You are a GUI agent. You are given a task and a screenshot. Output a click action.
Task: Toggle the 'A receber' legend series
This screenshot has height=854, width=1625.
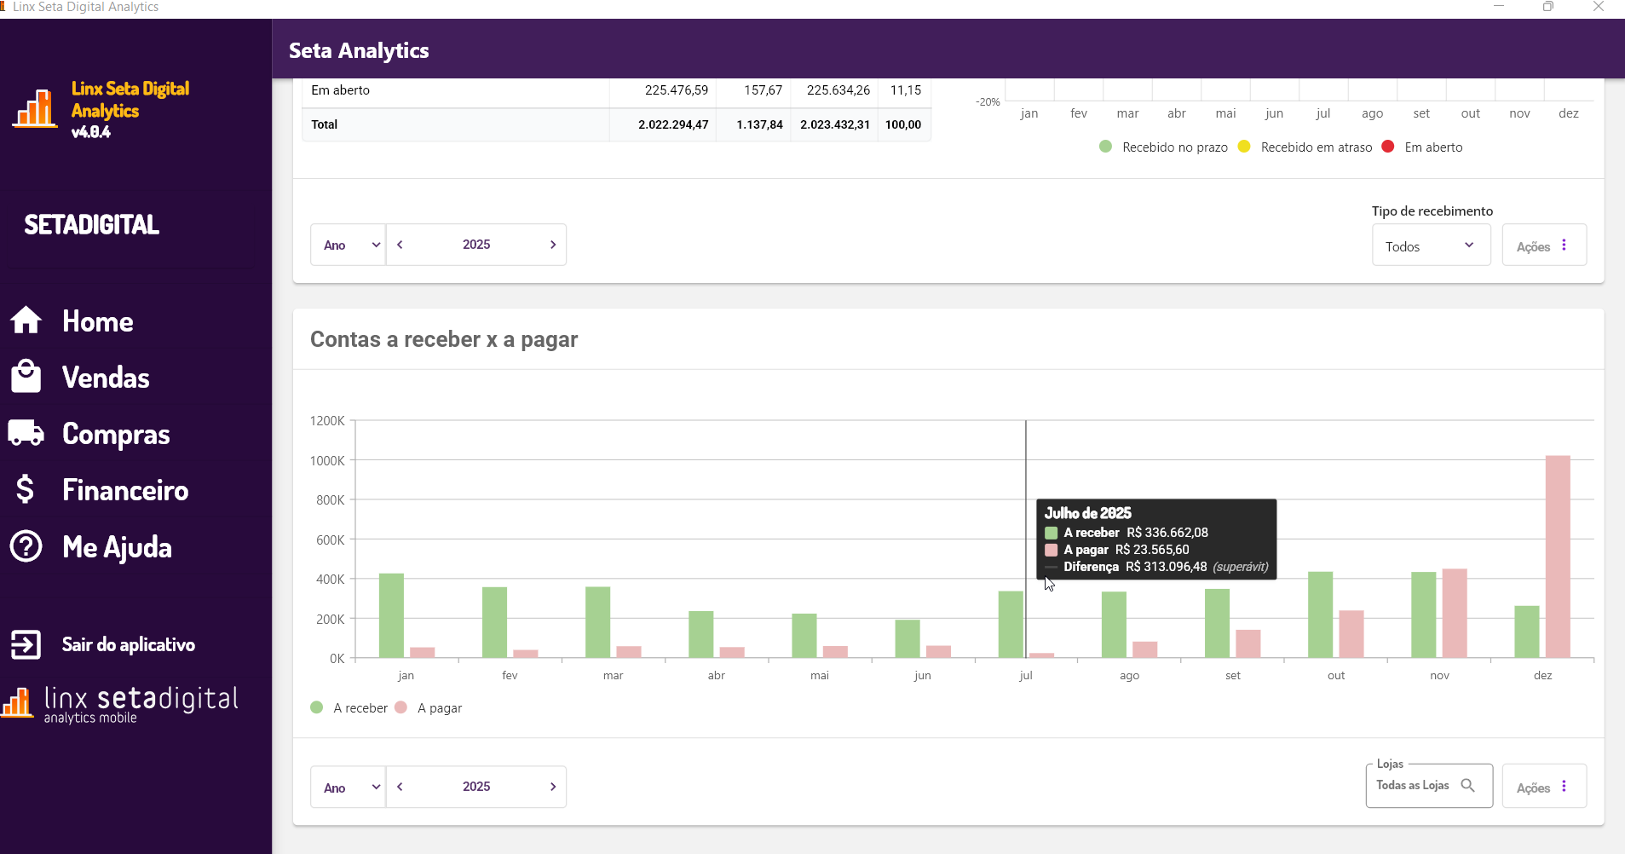pyautogui.click(x=349, y=707)
